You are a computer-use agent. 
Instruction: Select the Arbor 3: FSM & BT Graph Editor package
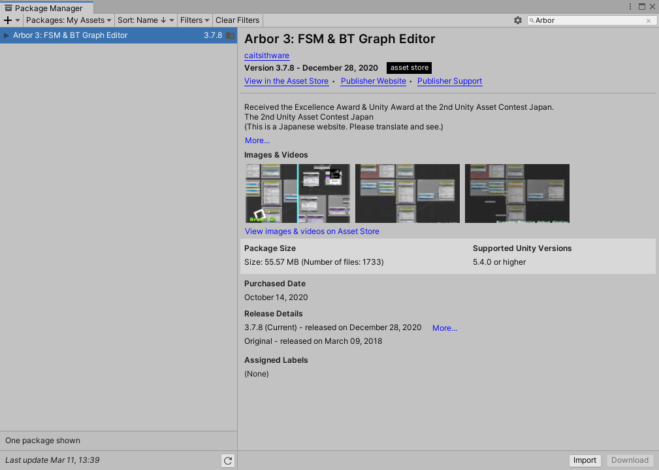click(x=118, y=35)
